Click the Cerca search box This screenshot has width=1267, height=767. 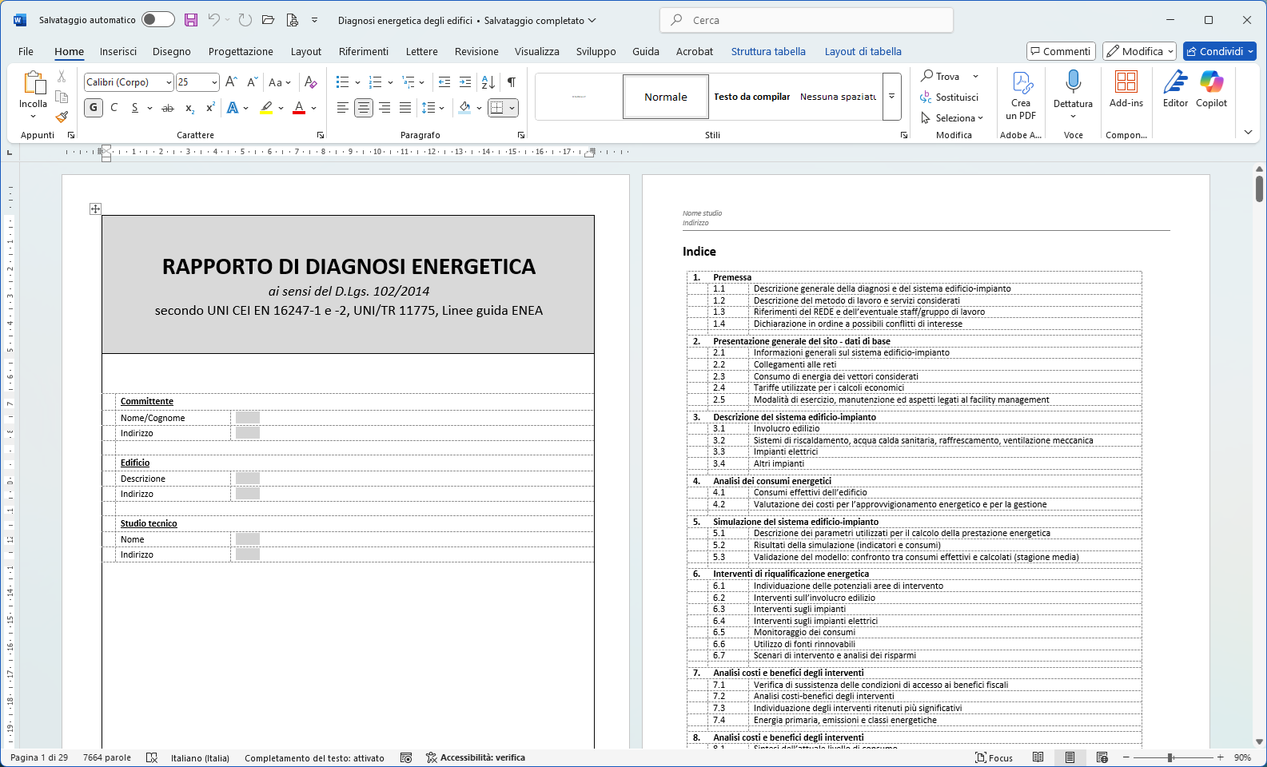[x=807, y=20]
